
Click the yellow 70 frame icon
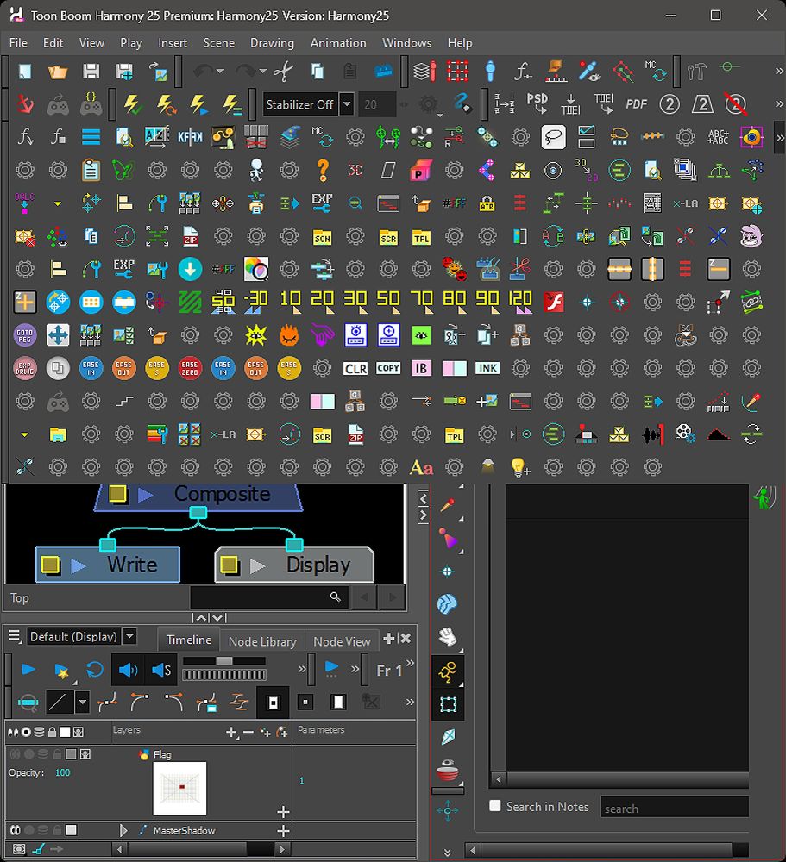tap(421, 303)
